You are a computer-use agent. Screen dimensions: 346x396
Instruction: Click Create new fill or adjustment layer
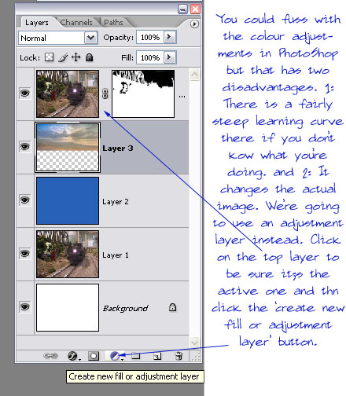pyautogui.click(x=116, y=356)
